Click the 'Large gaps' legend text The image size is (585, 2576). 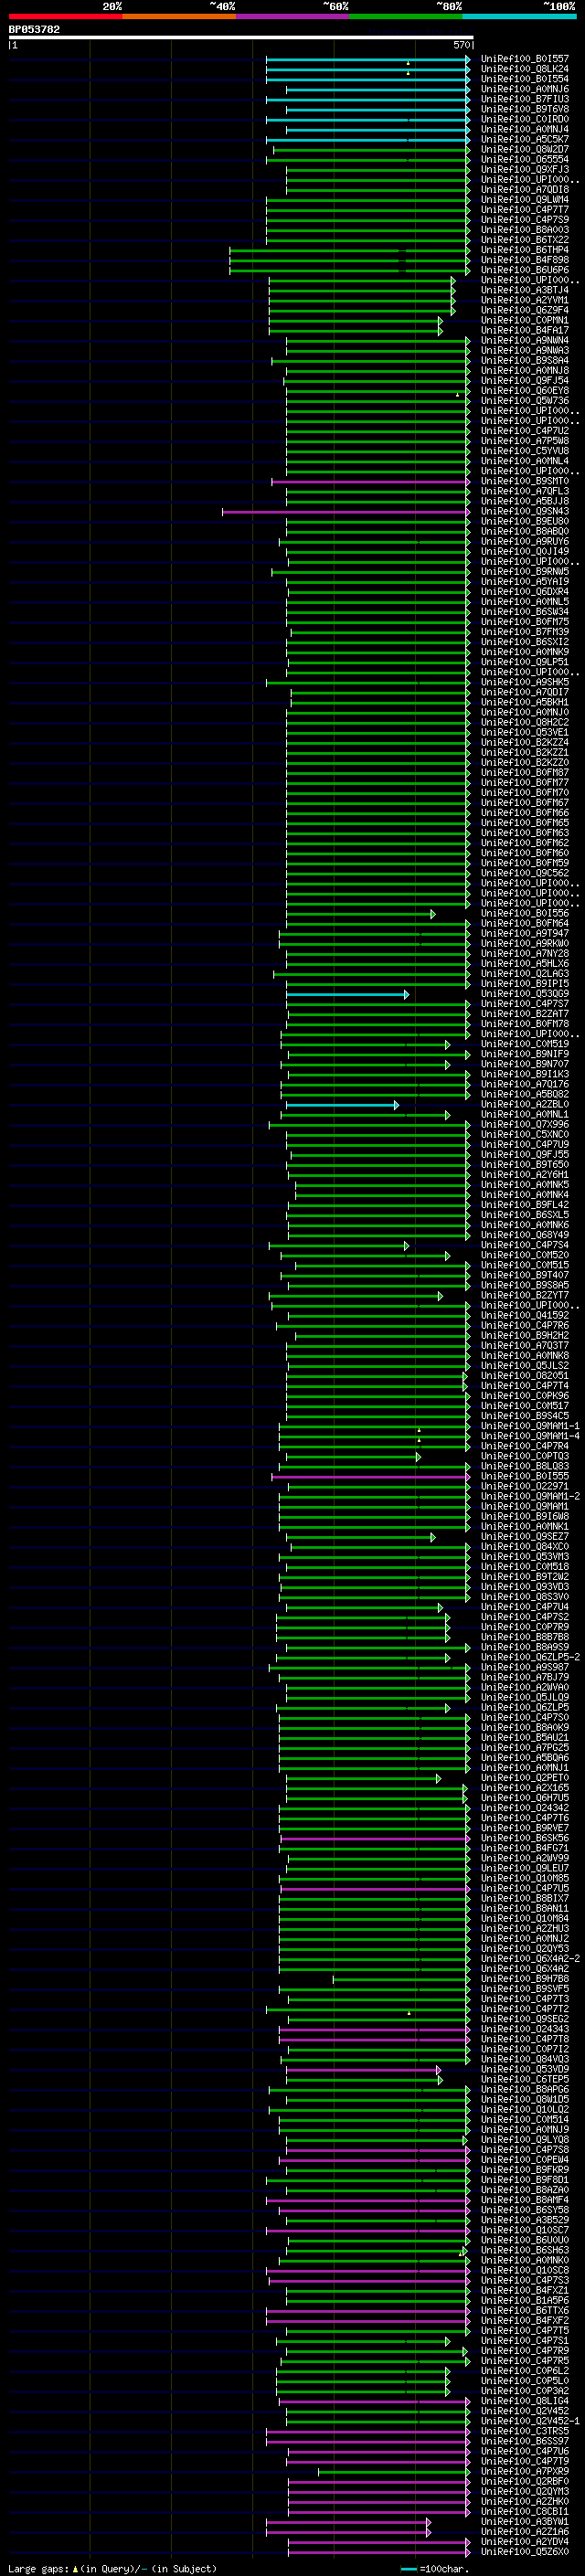38,2568
